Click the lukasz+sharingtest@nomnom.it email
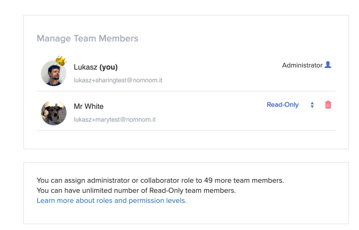This screenshot has width=359, height=230. 119,80
